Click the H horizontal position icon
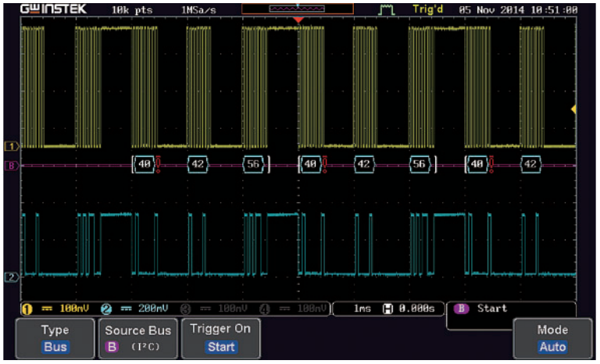 (x=388, y=309)
